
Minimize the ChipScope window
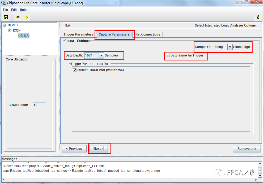pos(240,2)
